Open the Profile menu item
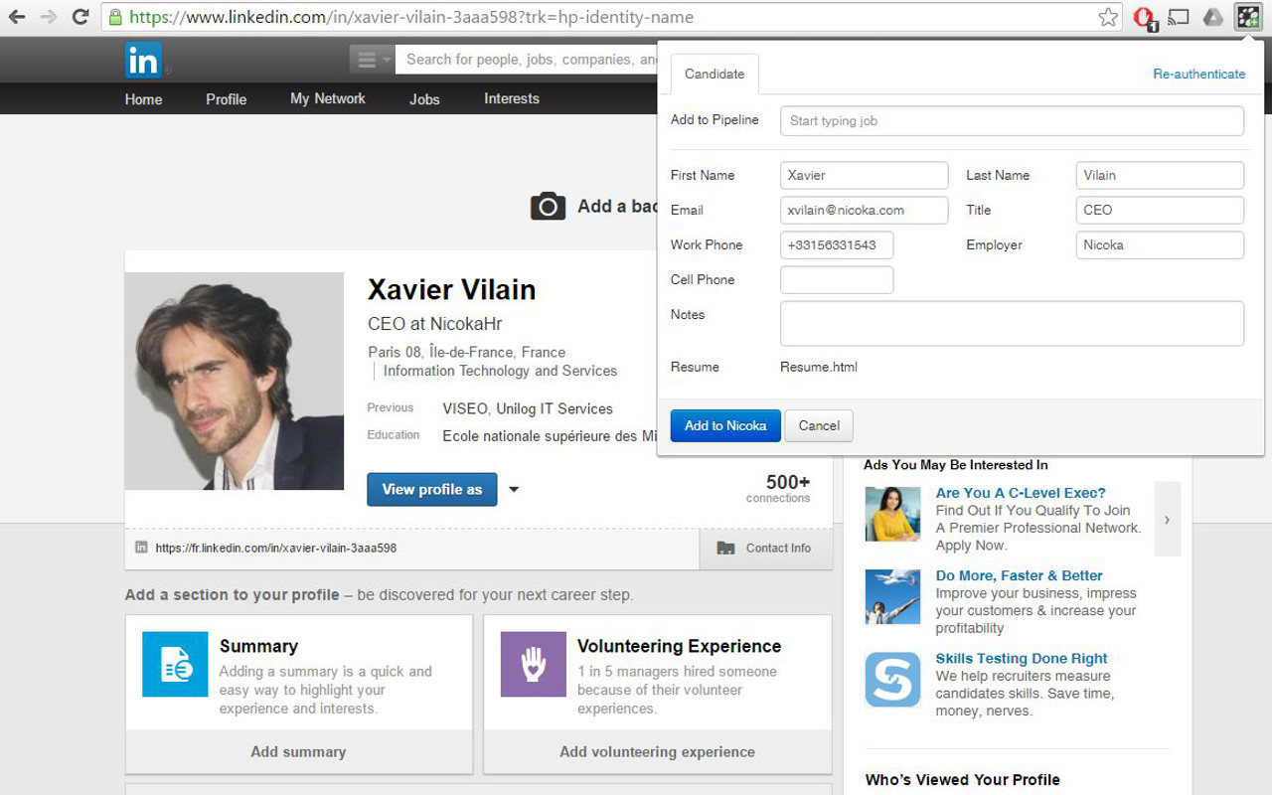The width and height of the screenshot is (1272, 795). pos(226,99)
